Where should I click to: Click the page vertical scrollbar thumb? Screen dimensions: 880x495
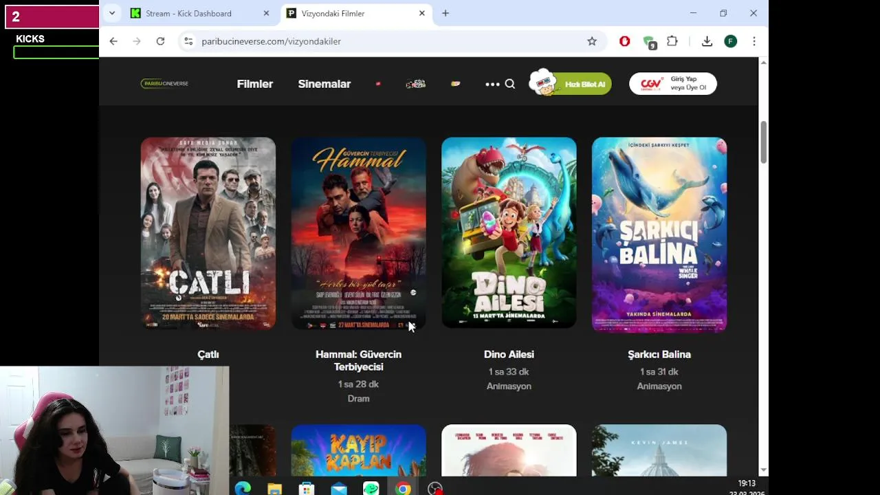763,142
